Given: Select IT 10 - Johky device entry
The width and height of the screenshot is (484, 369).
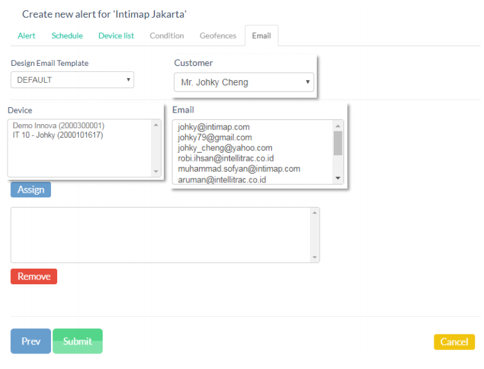Looking at the screenshot, I should [x=58, y=136].
